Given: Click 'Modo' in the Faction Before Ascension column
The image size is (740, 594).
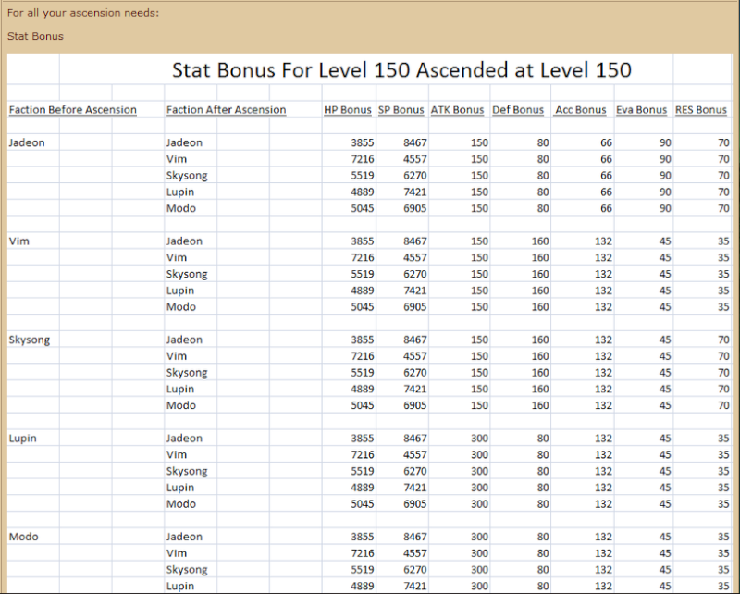Looking at the screenshot, I should tap(24, 537).
